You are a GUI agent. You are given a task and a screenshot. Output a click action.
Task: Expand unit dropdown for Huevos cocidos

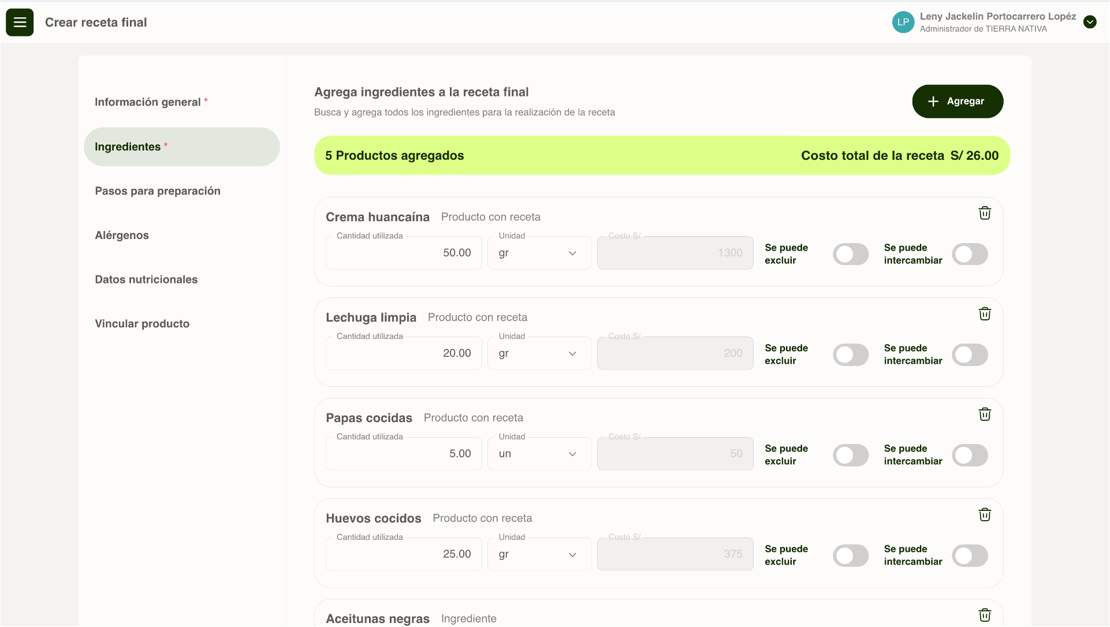coord(539,554)
